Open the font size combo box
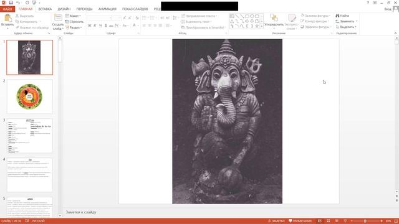 (117, 17)
